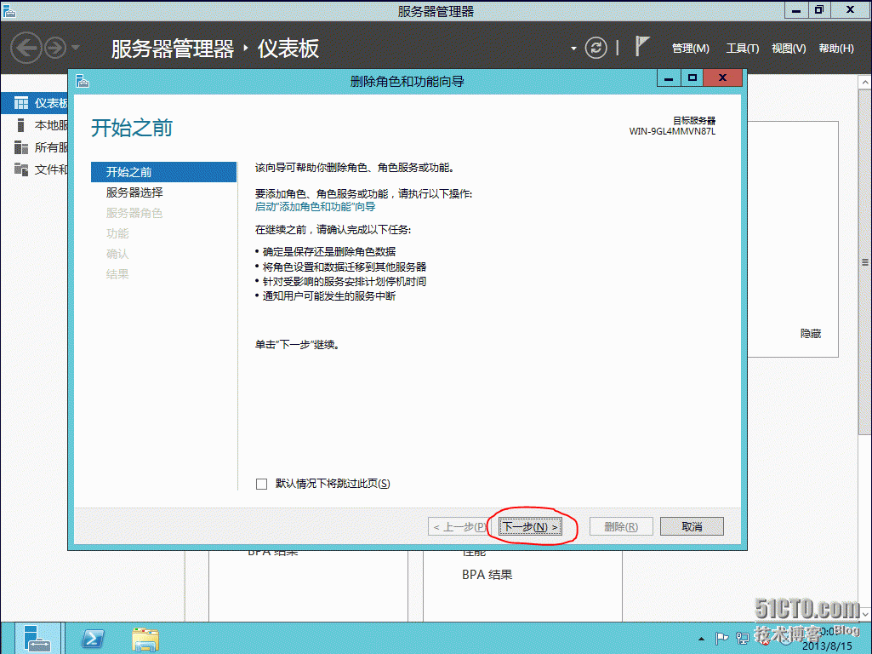
Task: Select 本地服务器 icon in sidebar
Action: coord(21,125)
